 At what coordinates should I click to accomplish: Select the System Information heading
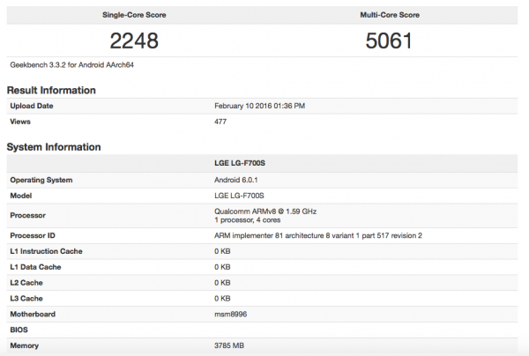(x=54, y=147)
